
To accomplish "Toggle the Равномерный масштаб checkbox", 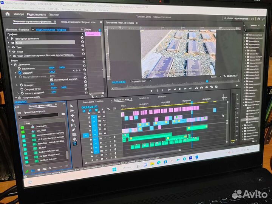I will [52, 80].
